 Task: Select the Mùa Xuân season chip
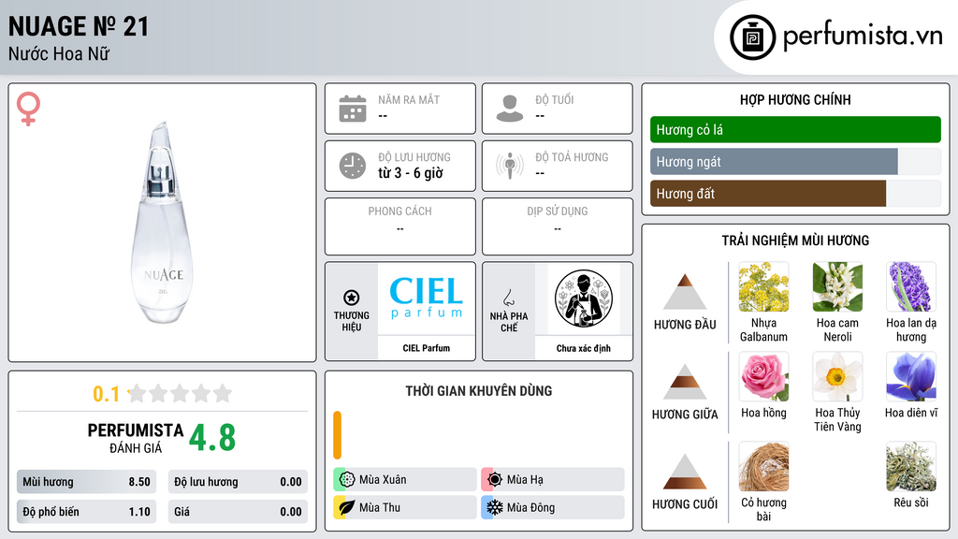point(404,480)
